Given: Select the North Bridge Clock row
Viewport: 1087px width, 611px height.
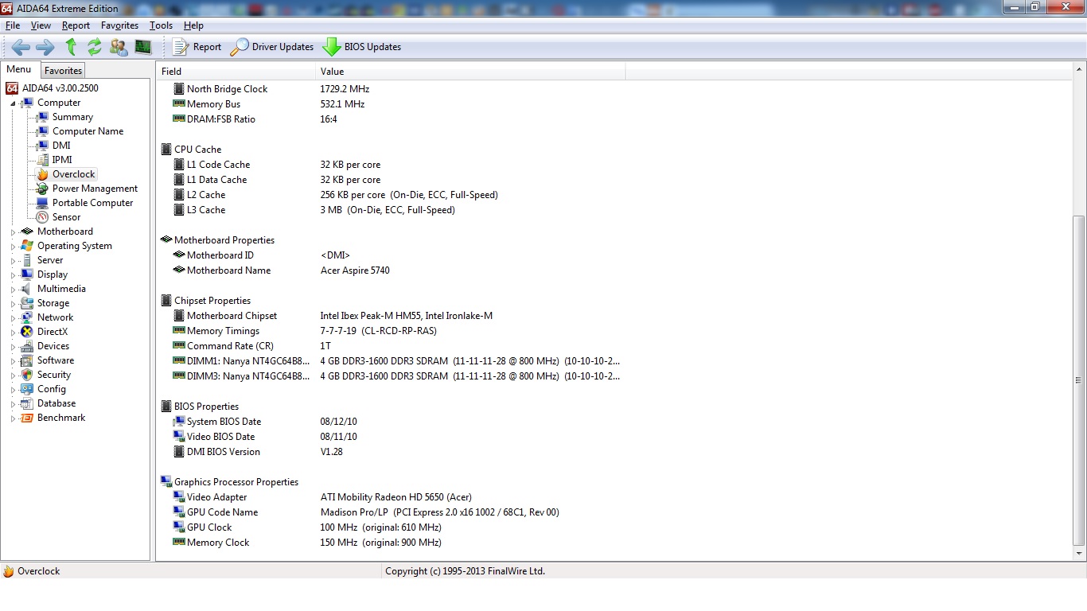Looking at the screenshot, I should pos(391,89).
